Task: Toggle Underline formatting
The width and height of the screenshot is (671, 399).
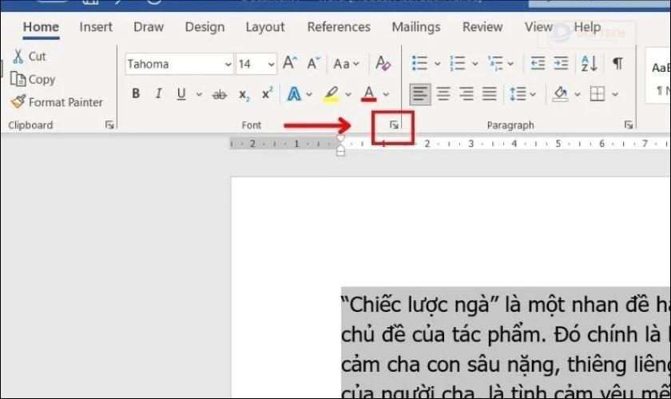Action: pos(181,93)
